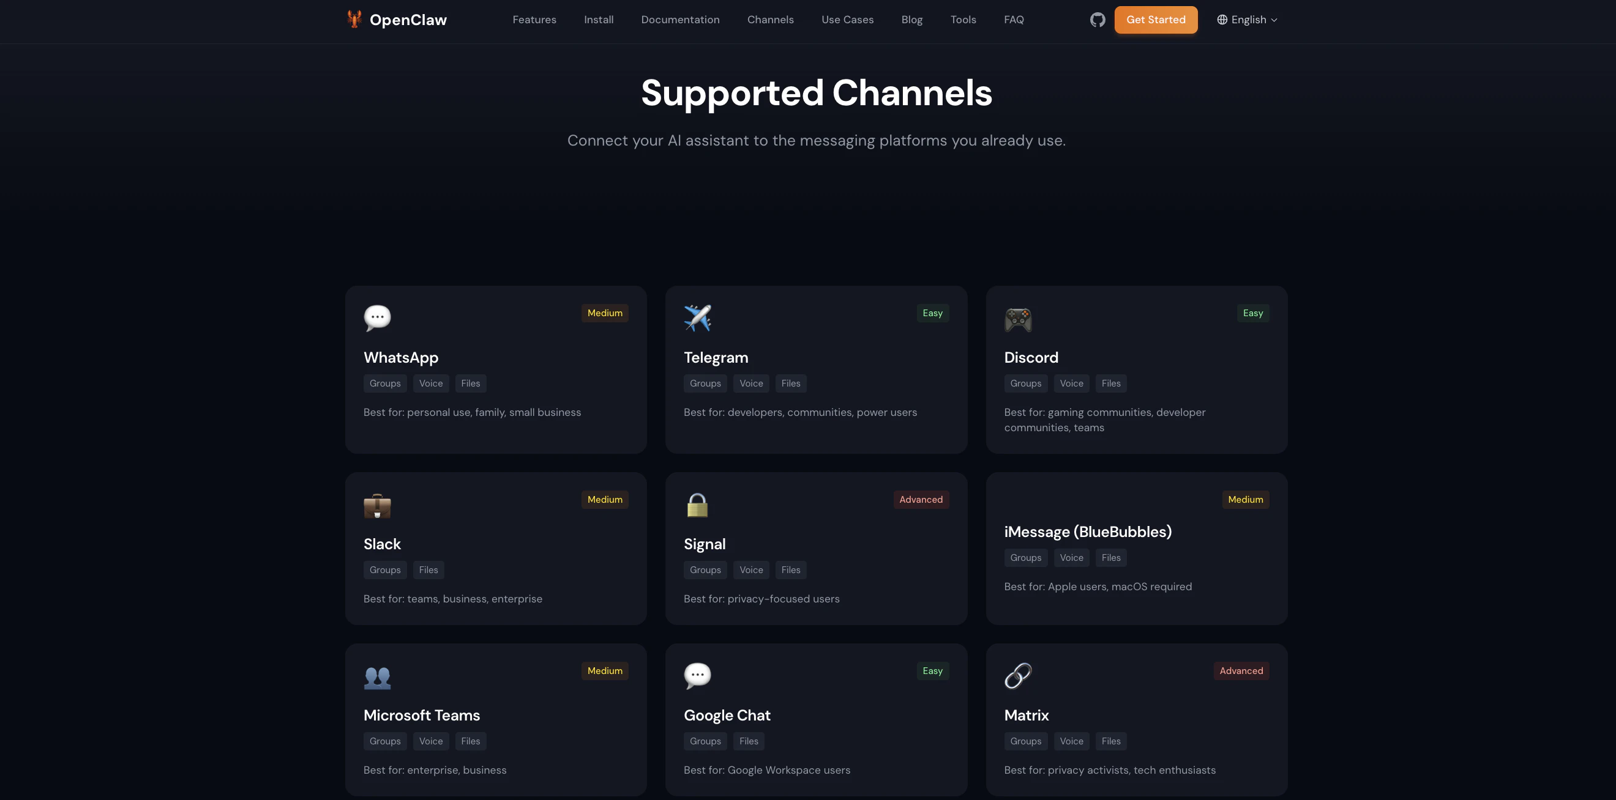Screen dimensions: 1616x800
Task: Click 'Best for: Google Workspace users' text
Action: click(x=766, y=771)
